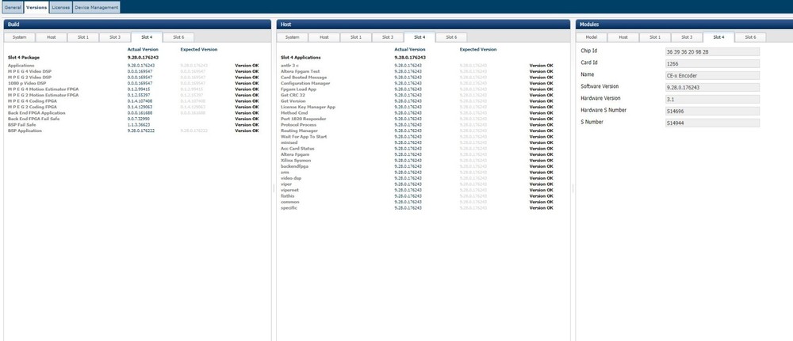Select System tab in Build panel
The width and height of the screenshot is (793, 341).
point(19,37)
